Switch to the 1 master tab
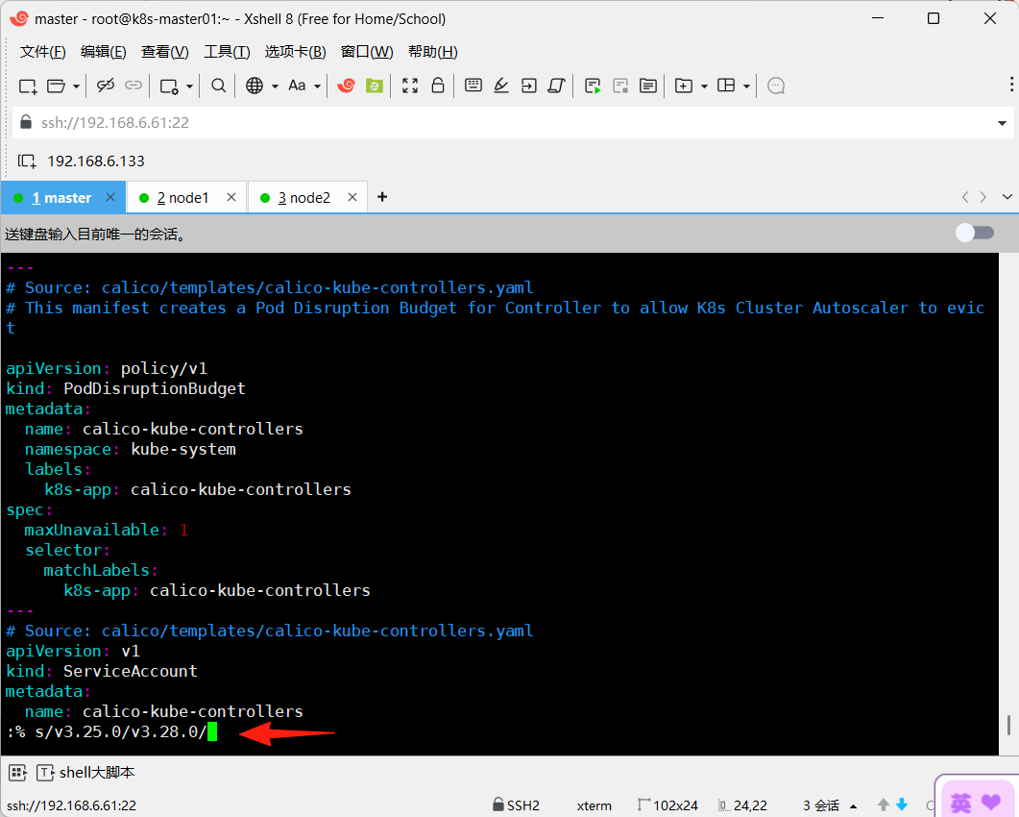 coord(61,198)
